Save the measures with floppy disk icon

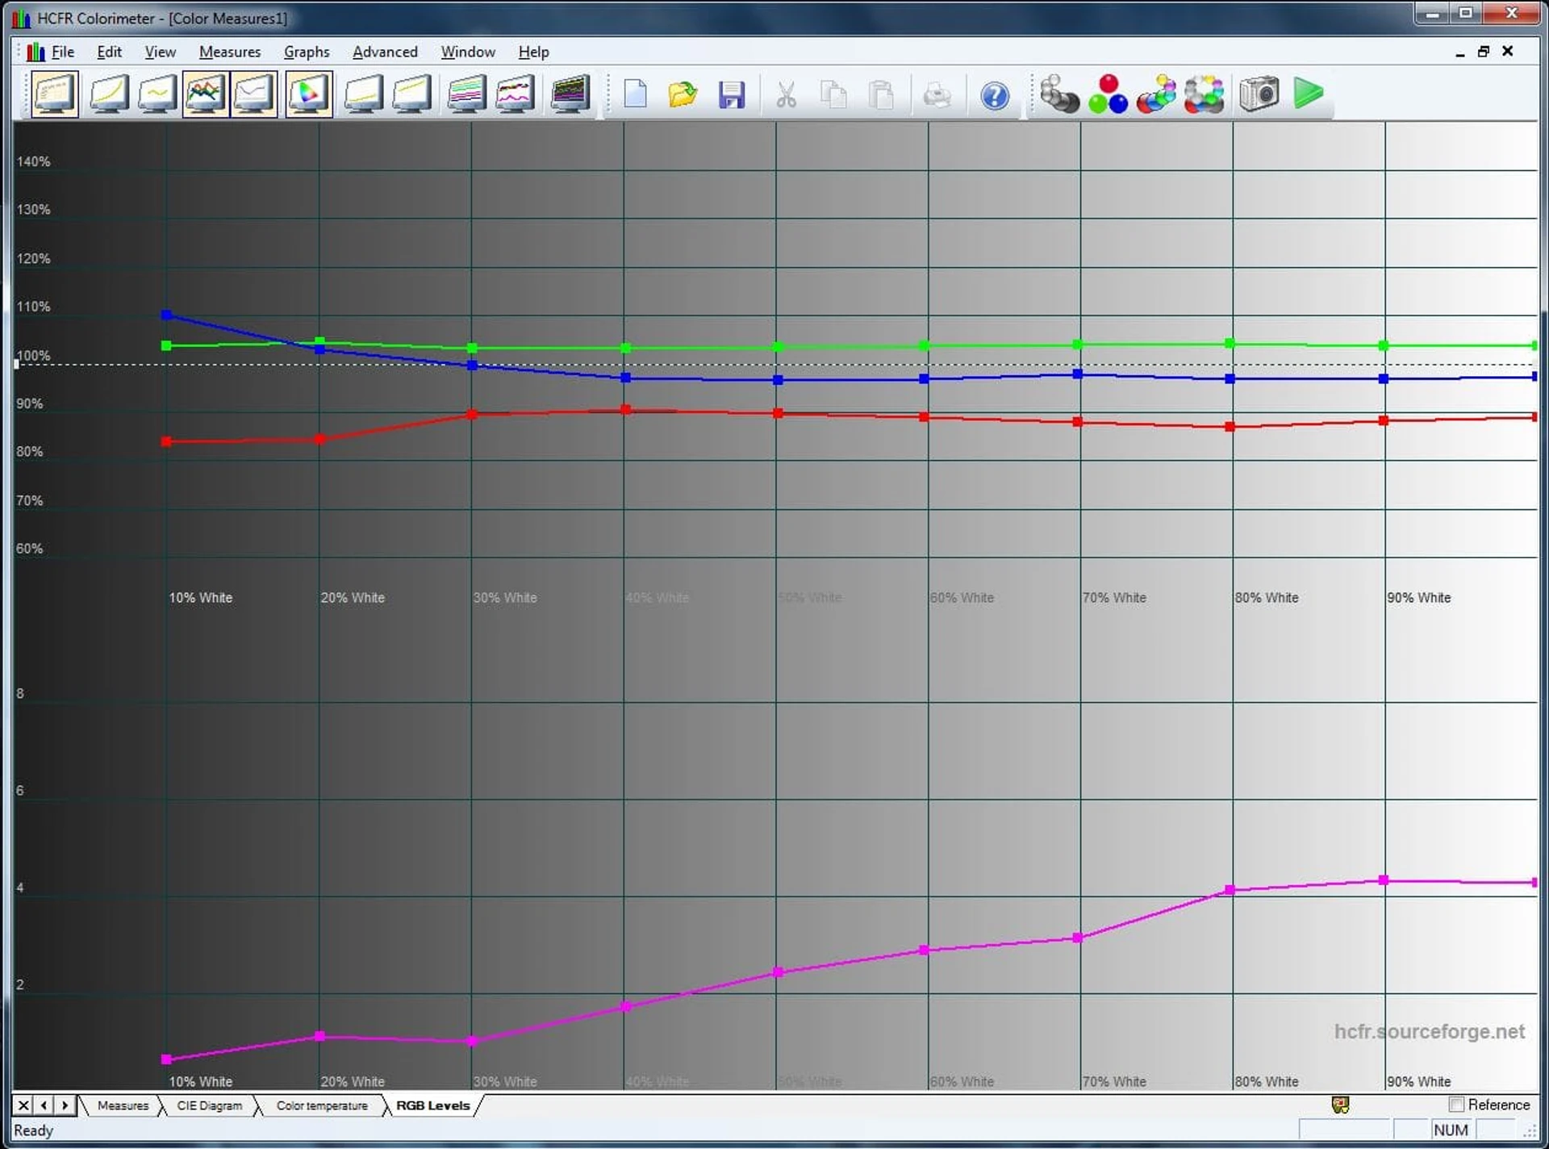(732, 94)
